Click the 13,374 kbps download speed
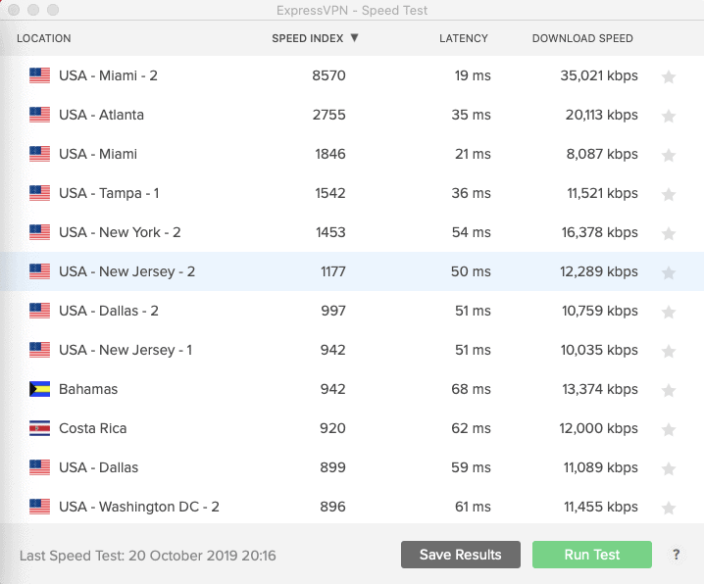 point(600,389)
